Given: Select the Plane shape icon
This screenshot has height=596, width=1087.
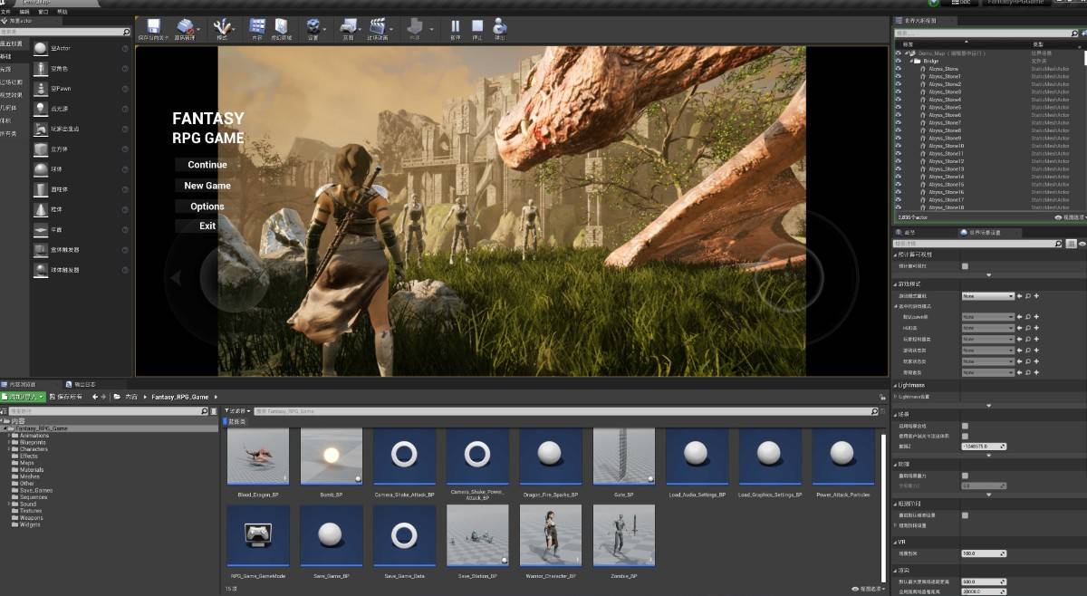Looking at the screenshot, I should tap(41, 230).
